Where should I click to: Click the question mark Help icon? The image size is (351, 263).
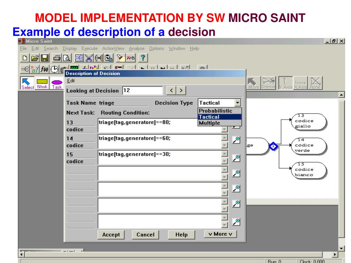click(143, 58)
